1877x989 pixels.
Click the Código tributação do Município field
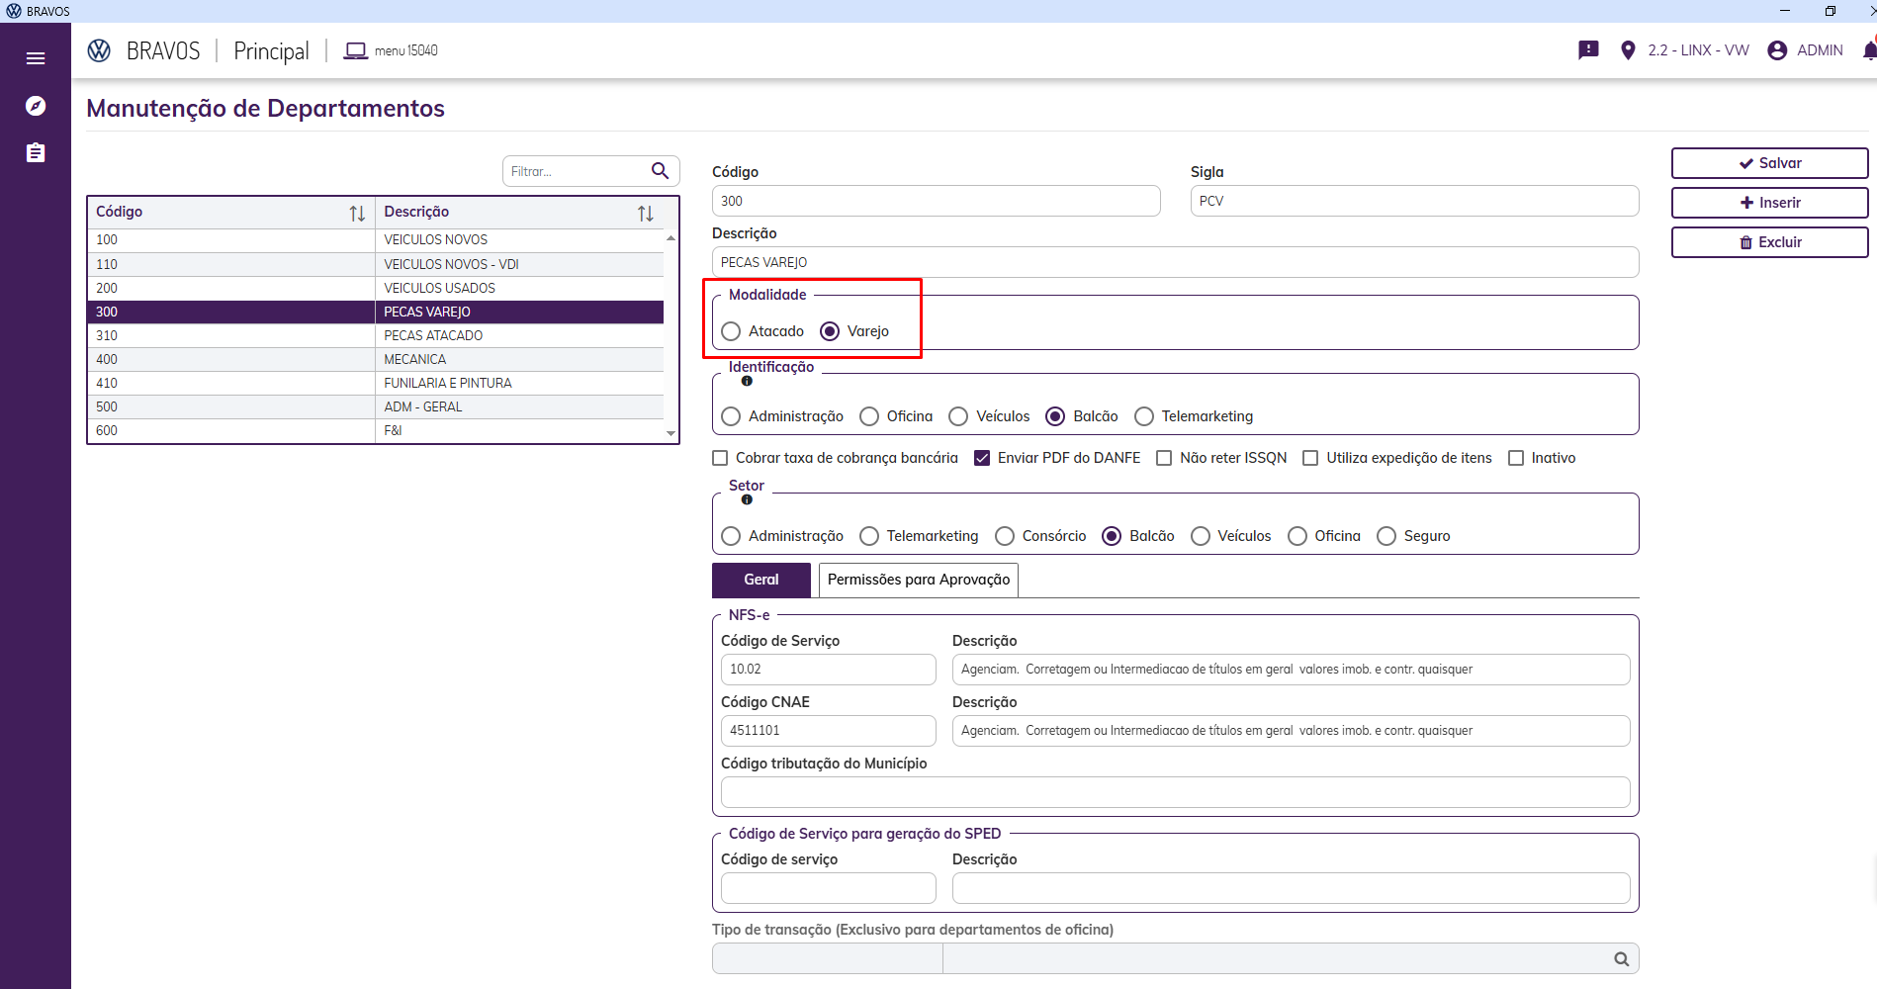tap(1175, 792)
